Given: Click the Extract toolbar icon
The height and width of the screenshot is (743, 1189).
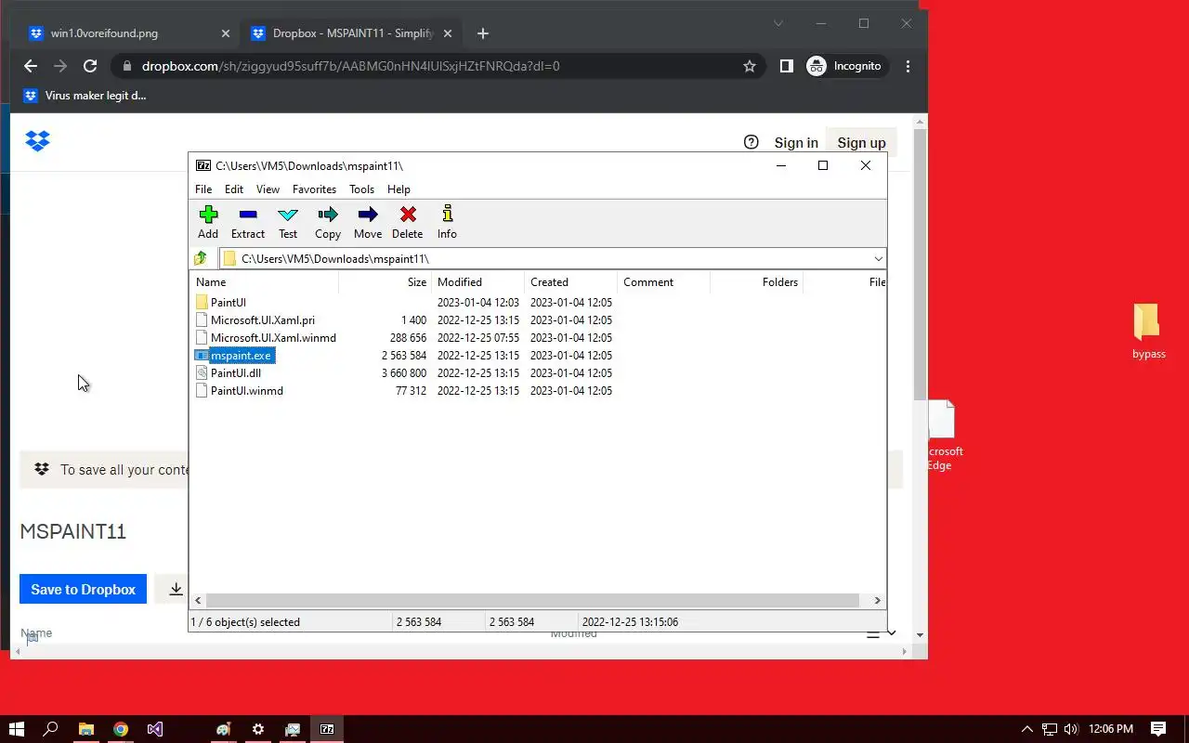Looking at the screenshot, I should [247, 223].
